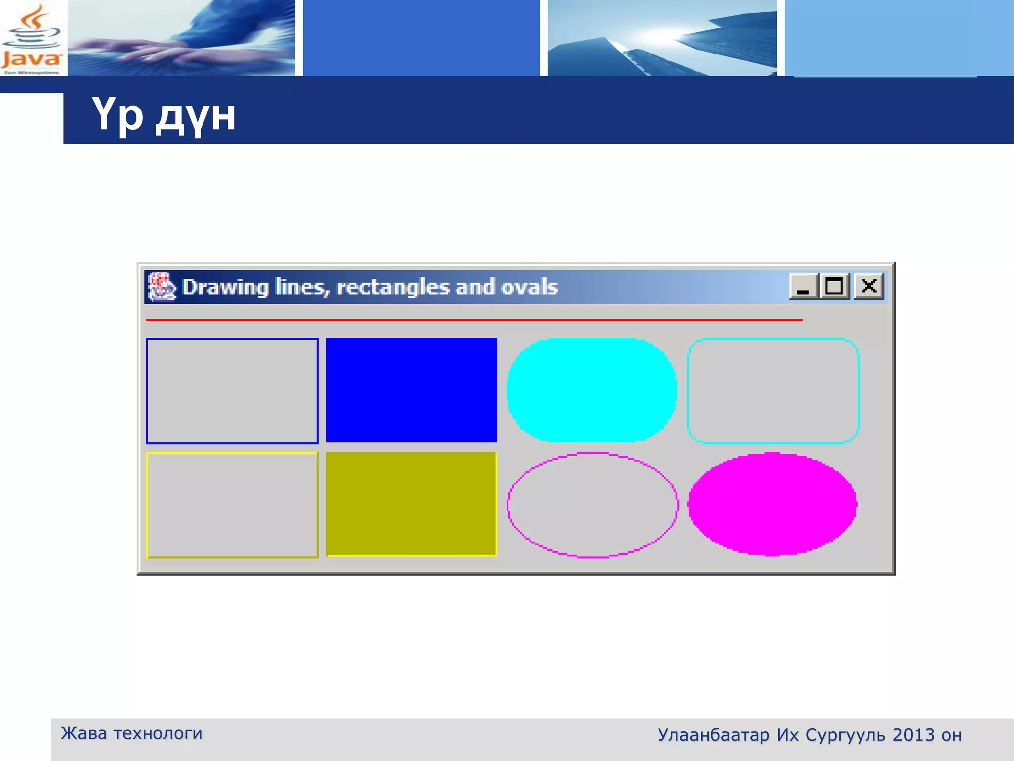Click the solid blue filled rectangle
The width and height of the screenshot is (1014, 761).
(411, 390)
